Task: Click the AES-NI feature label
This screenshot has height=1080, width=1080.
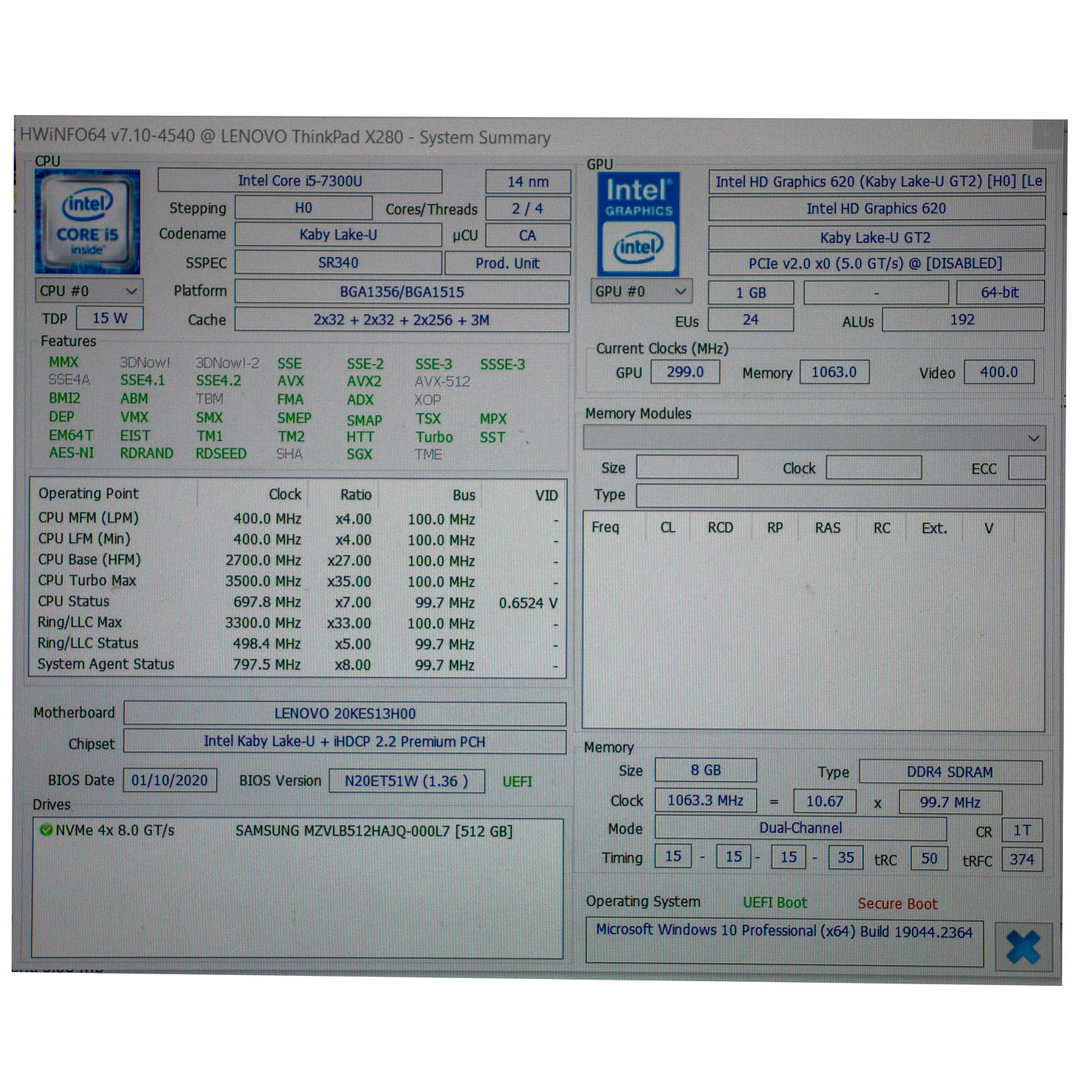Action: pyautogui.click(x=72, y=453)
